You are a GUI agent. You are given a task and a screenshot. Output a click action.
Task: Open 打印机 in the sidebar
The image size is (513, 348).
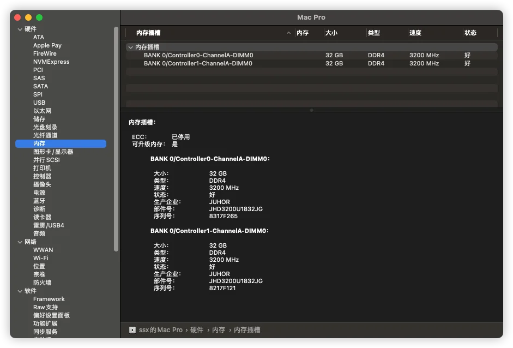coord(42,168)
